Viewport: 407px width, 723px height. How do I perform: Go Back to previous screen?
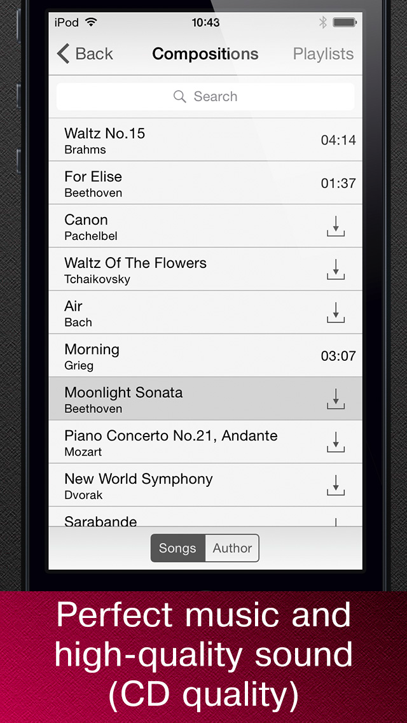coord(85,53)
